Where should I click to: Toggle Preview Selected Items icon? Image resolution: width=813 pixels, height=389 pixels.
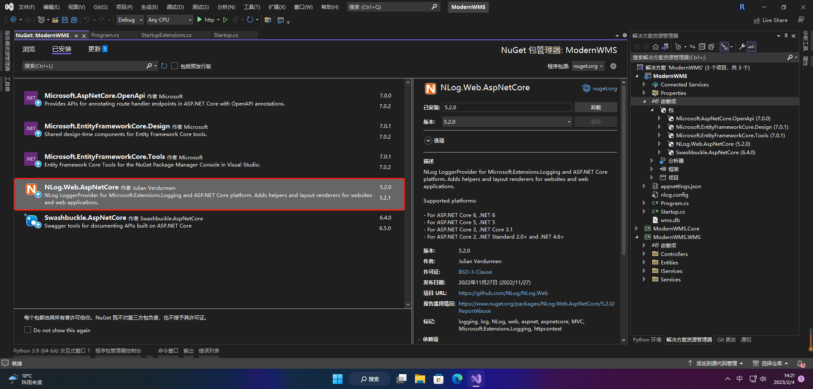pos(752,47)
